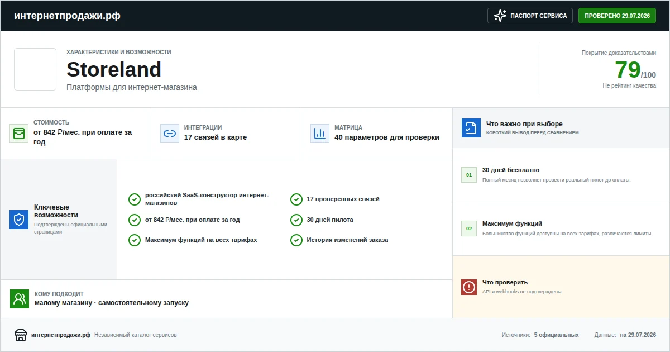
Task: Click the Платформы для интернет-магазина subtitle
Action: point(132,87)
